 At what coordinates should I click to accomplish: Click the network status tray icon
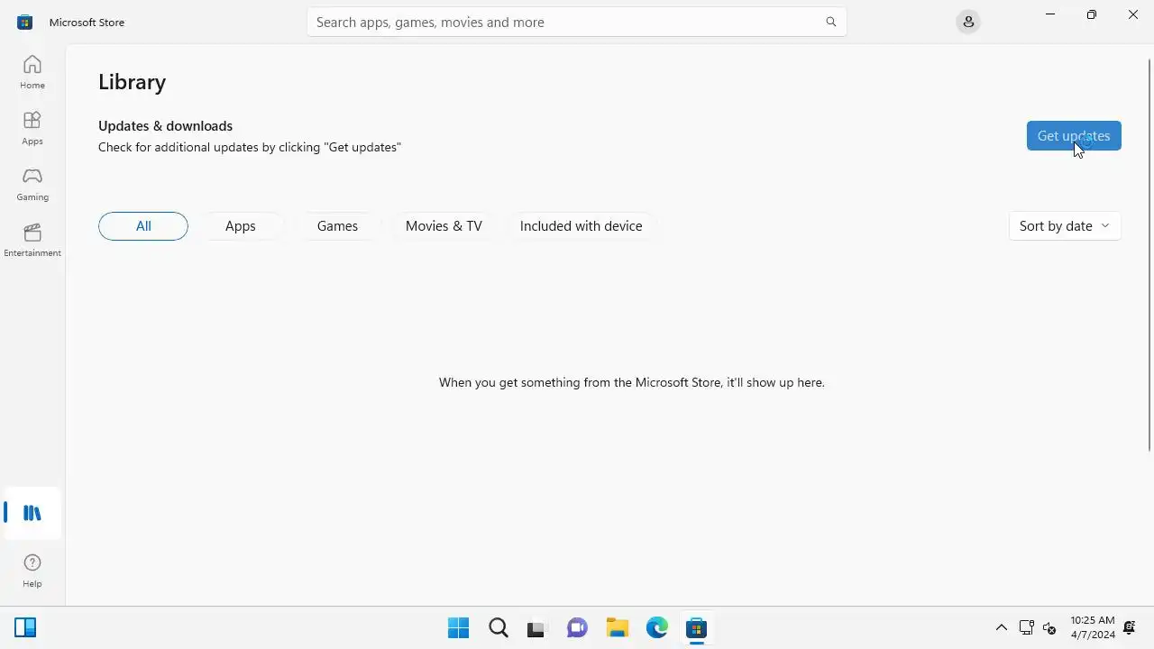pos(1026,627)
